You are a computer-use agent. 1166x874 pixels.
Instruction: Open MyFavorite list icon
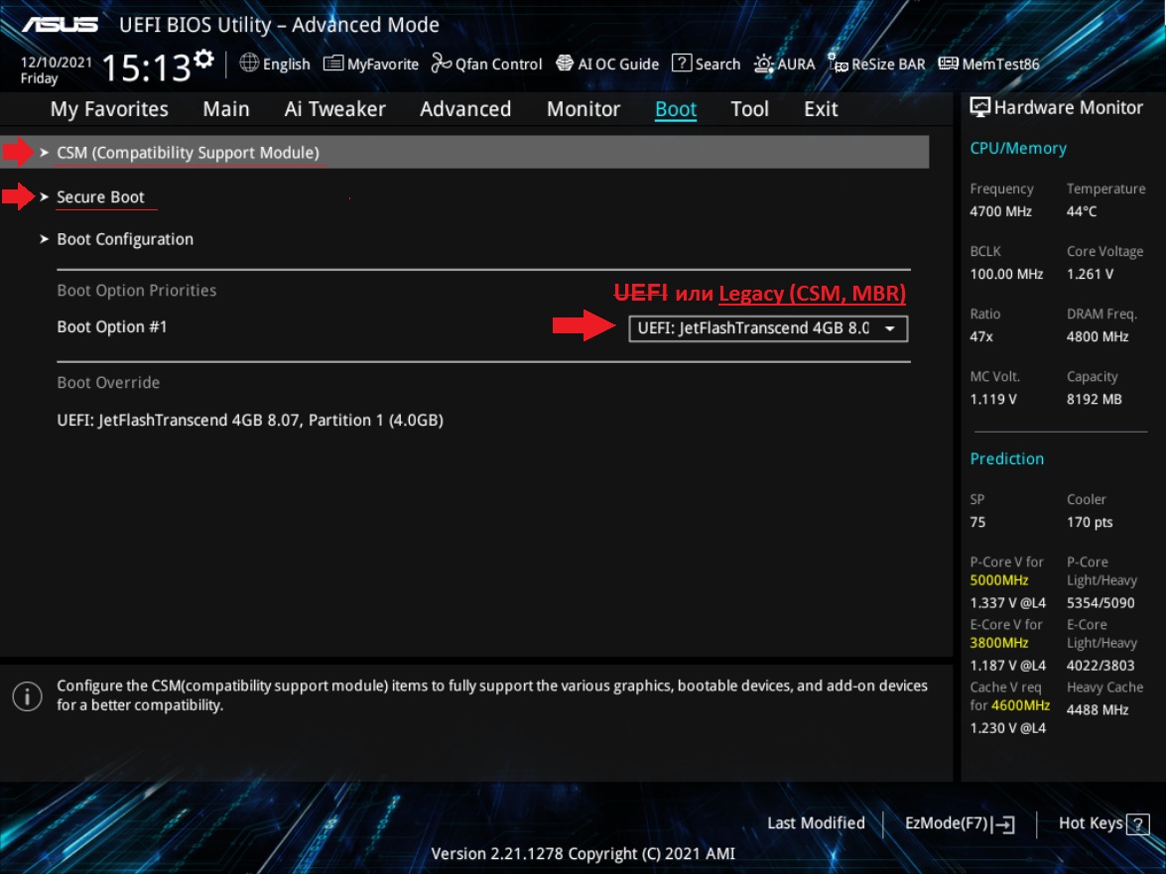pyautogui.click(x=333, y=63)
